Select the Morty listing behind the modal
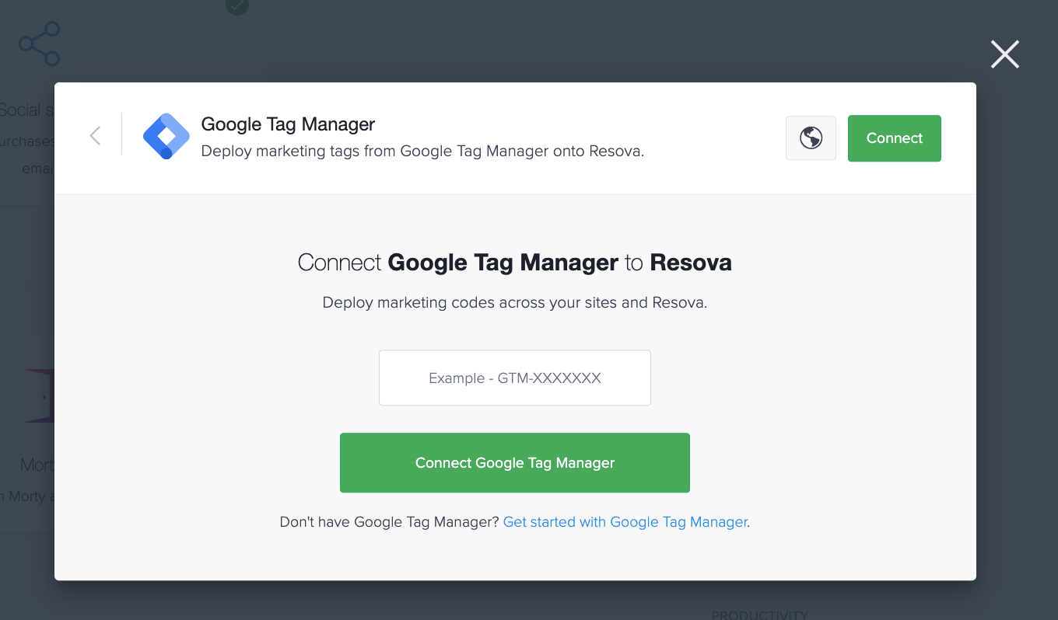The width and height of the screenshot is (1058, 620). [31, 464]
